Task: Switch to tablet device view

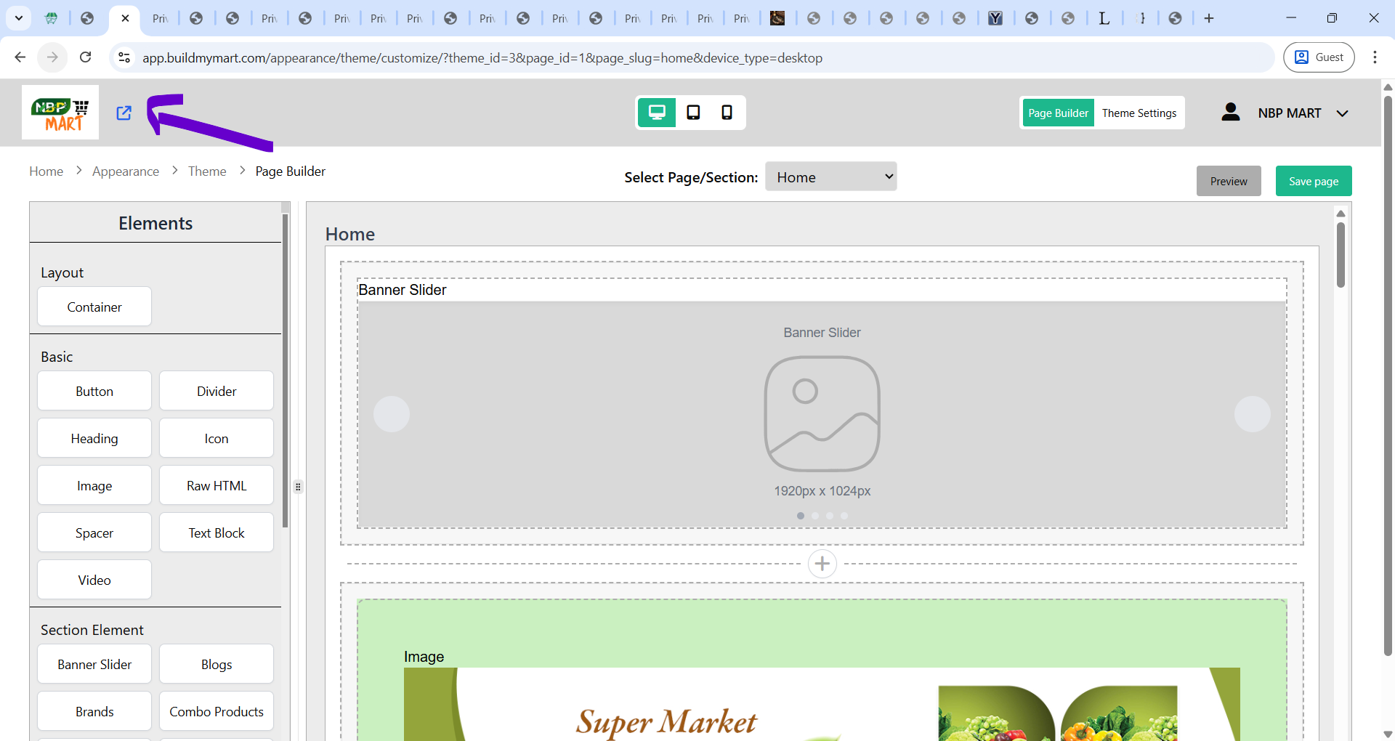Action: 693,113
